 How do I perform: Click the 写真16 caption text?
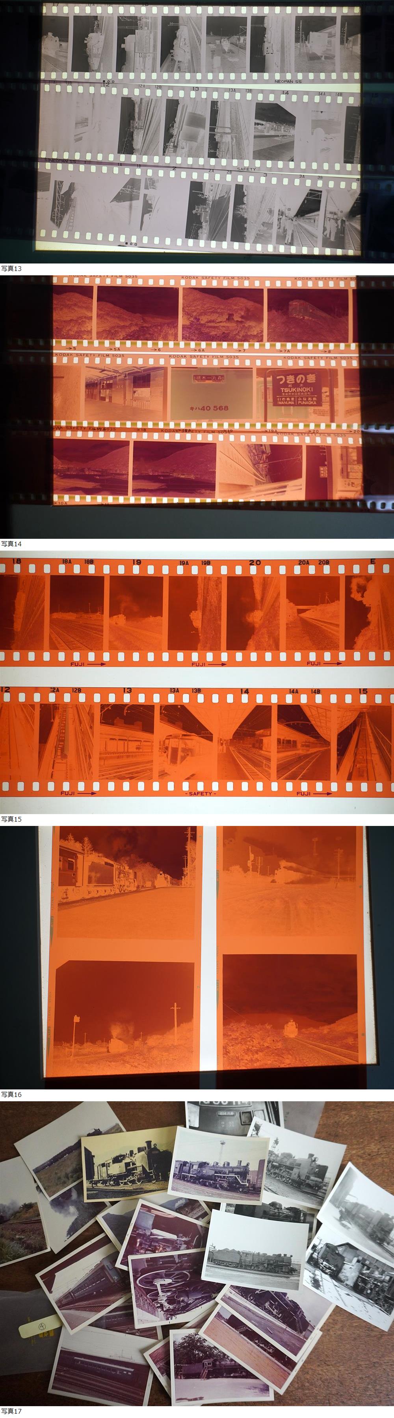[11, 1094]
